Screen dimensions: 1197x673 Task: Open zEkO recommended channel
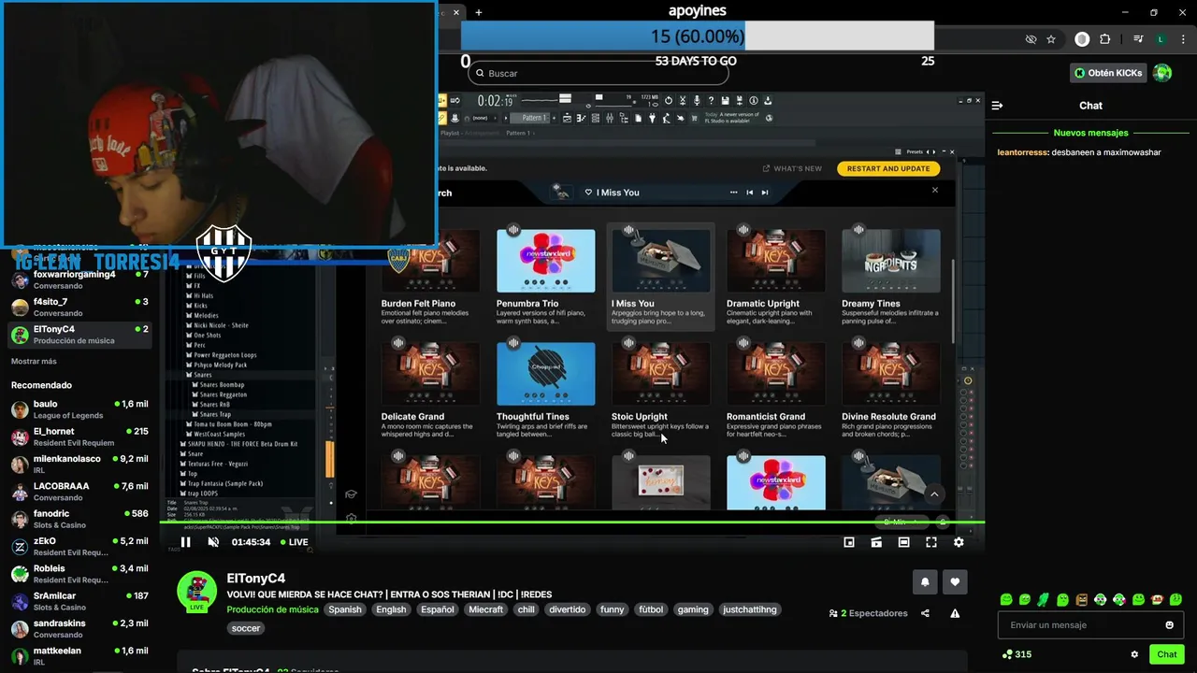tap(79, 547)
